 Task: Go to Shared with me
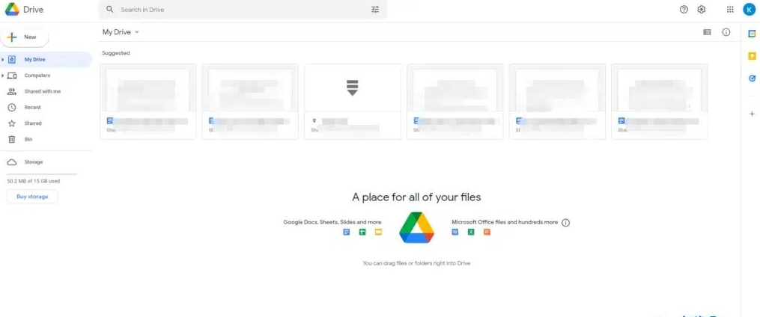[x=43, y=91]
